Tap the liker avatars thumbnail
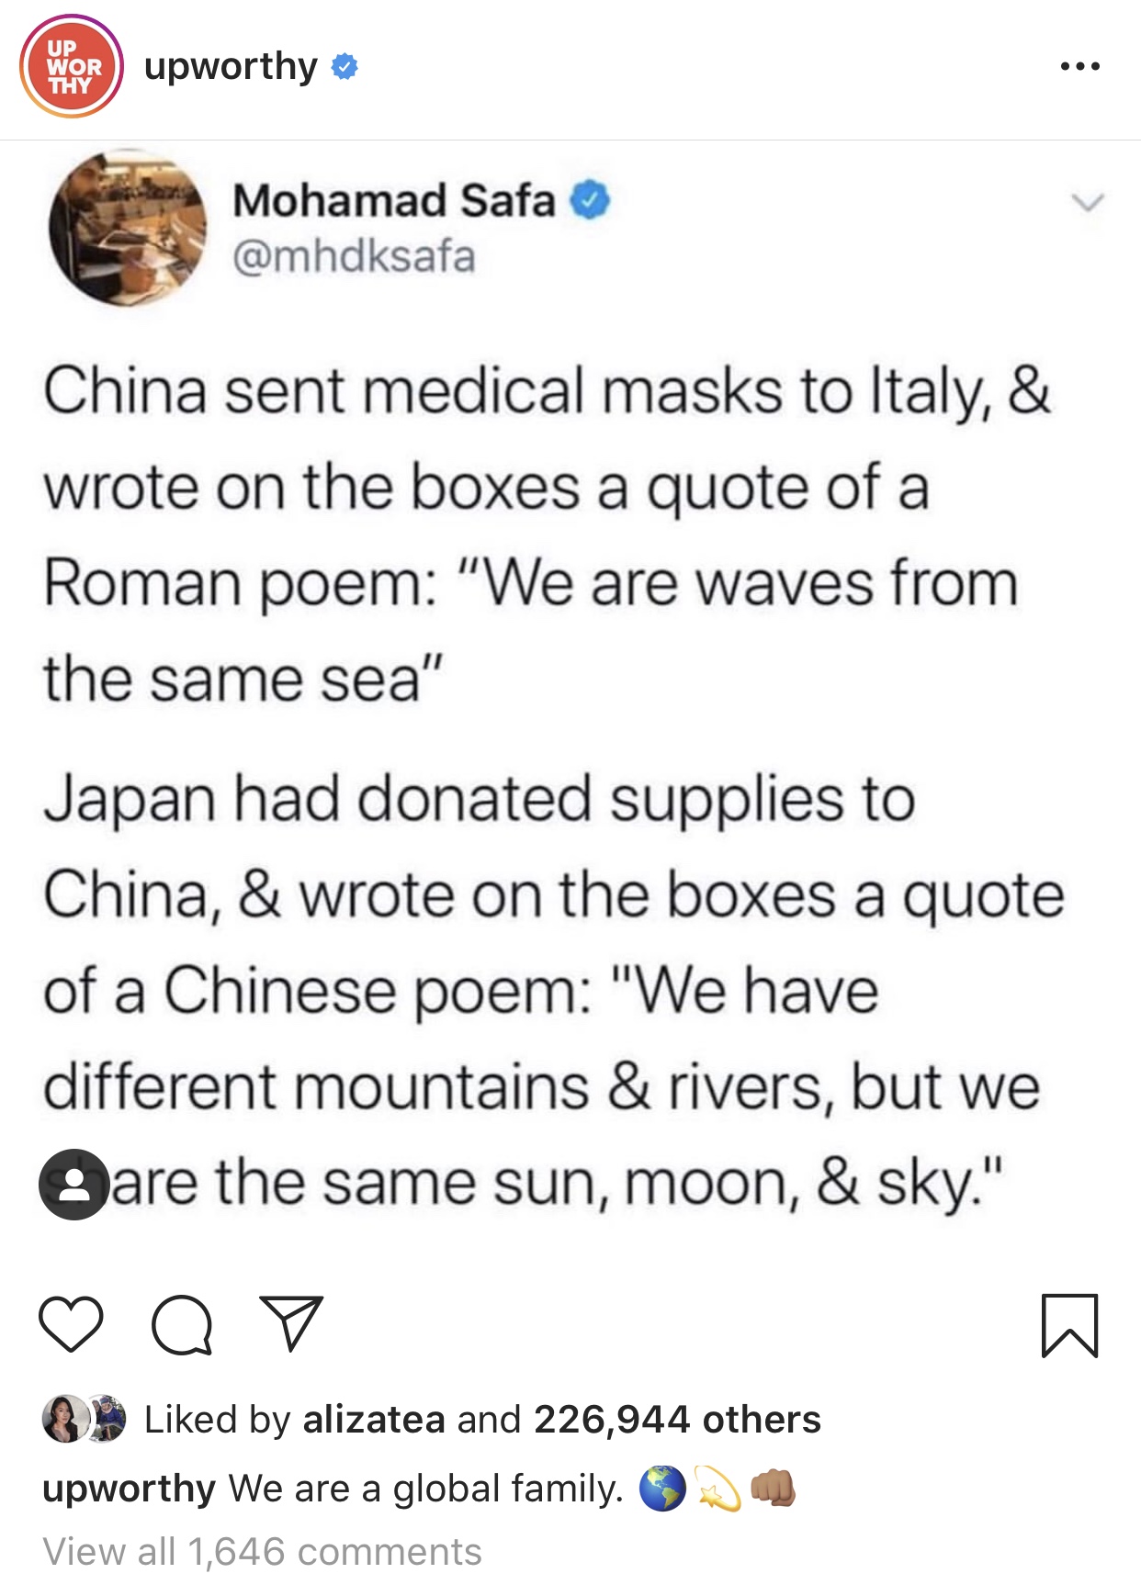 (85, 1419)
